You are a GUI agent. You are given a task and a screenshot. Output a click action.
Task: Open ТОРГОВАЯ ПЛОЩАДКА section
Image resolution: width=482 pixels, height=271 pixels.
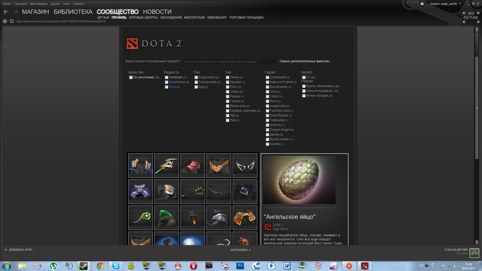(x=246, y=18)
